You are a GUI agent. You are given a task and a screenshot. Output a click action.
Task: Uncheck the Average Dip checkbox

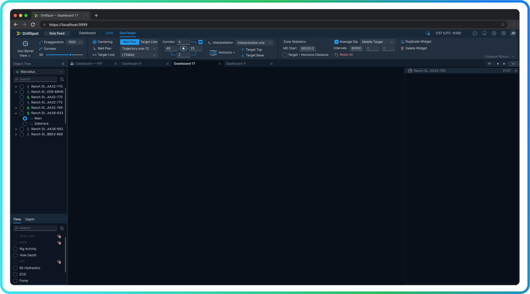click(337, 42)
